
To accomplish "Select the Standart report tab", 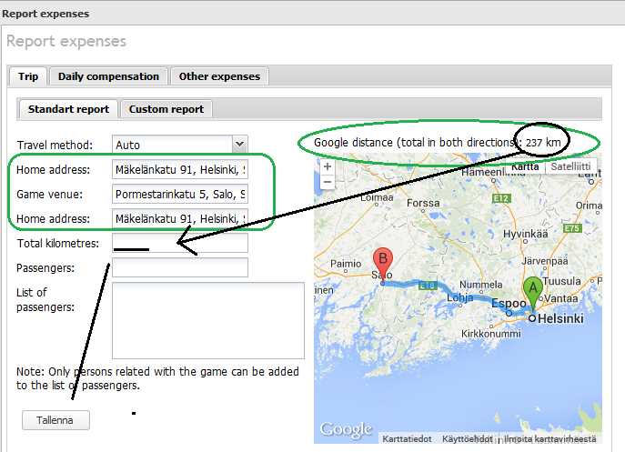I will [68, 109].
